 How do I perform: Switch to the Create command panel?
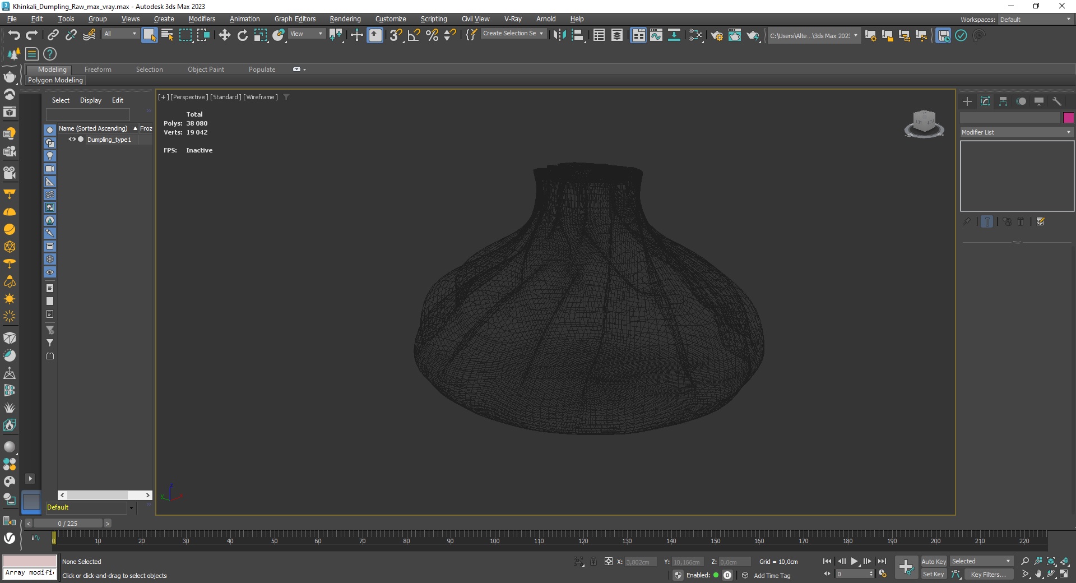pyautogui.click(x=967, y=101)
